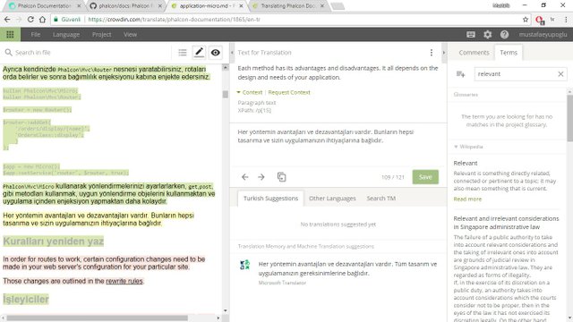Click the secure site padlock Güvenli
The height and width of the screenshot is (322, 573).
pos(67,20)
